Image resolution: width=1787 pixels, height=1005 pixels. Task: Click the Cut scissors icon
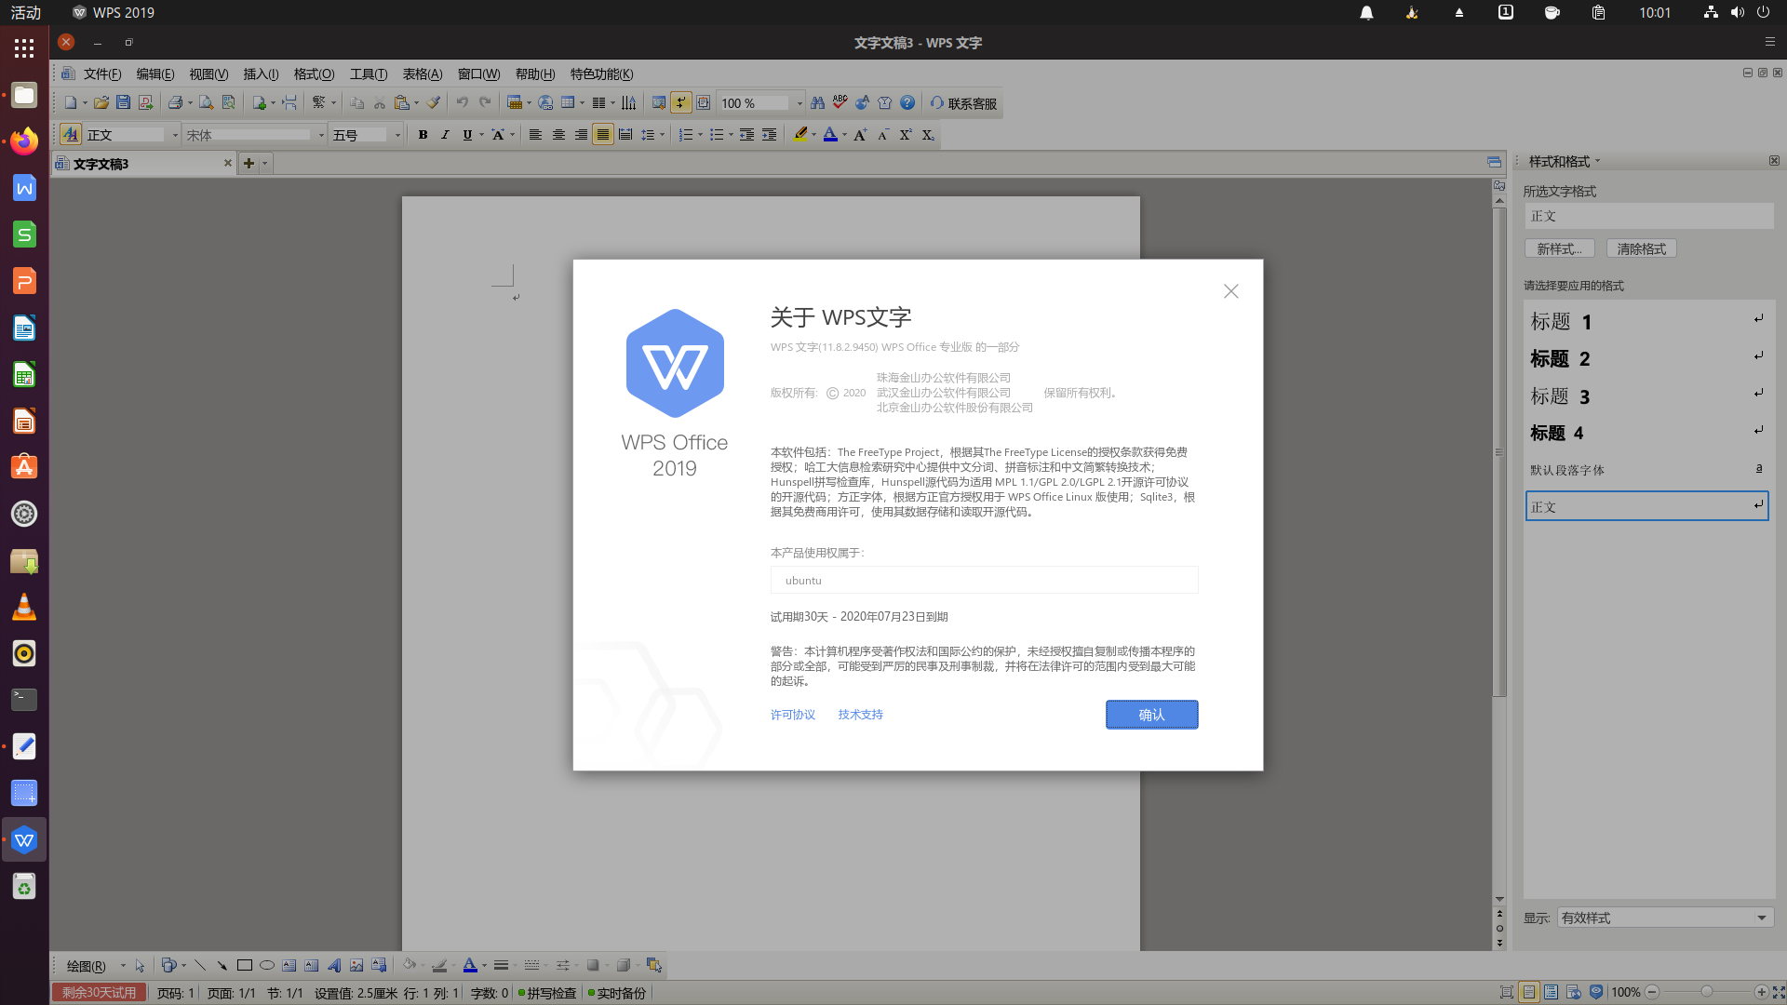coord(380,103)
